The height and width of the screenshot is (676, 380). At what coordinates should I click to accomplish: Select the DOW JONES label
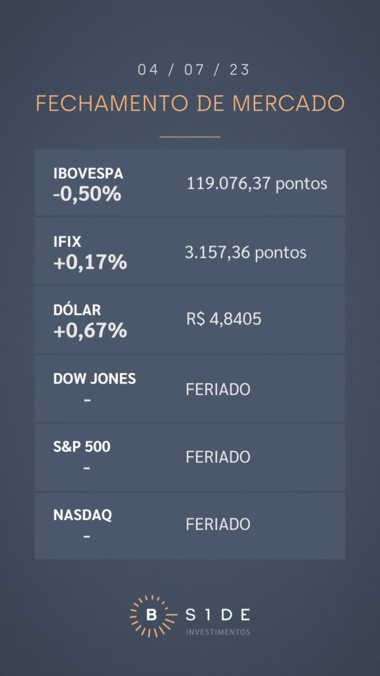click(x=95, y=378)
